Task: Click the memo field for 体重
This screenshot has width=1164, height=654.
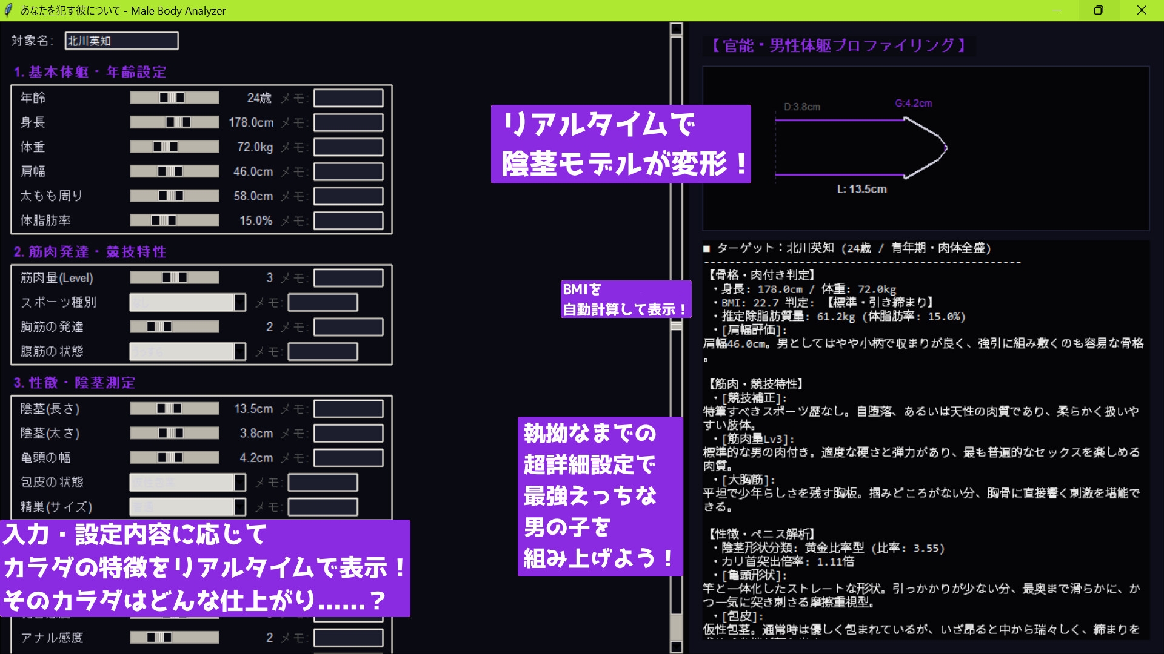Action: (x=348, y=147)
